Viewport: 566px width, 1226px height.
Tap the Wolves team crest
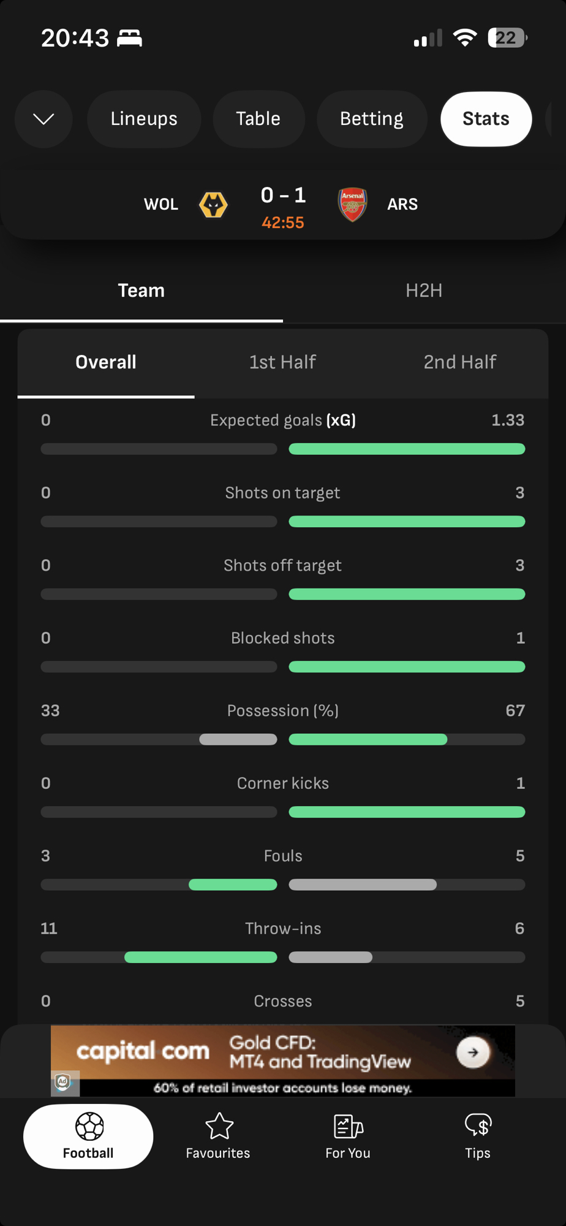tap(213, 205)
